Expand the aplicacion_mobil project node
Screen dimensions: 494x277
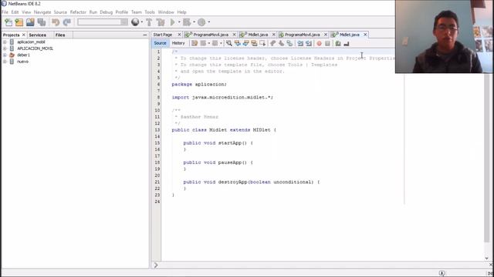click(5, 42)
